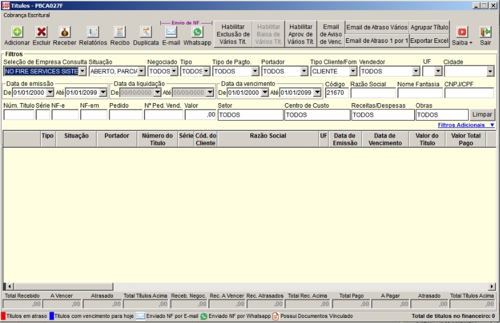The height and width of the screenshot is (323, 500).
Task: Expand the Filtros Adicionais link
Action: 466,125
